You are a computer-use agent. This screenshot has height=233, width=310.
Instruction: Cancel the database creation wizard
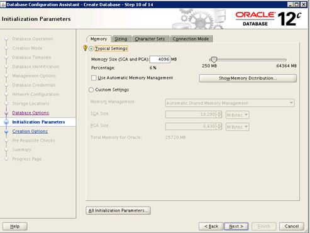292,226
